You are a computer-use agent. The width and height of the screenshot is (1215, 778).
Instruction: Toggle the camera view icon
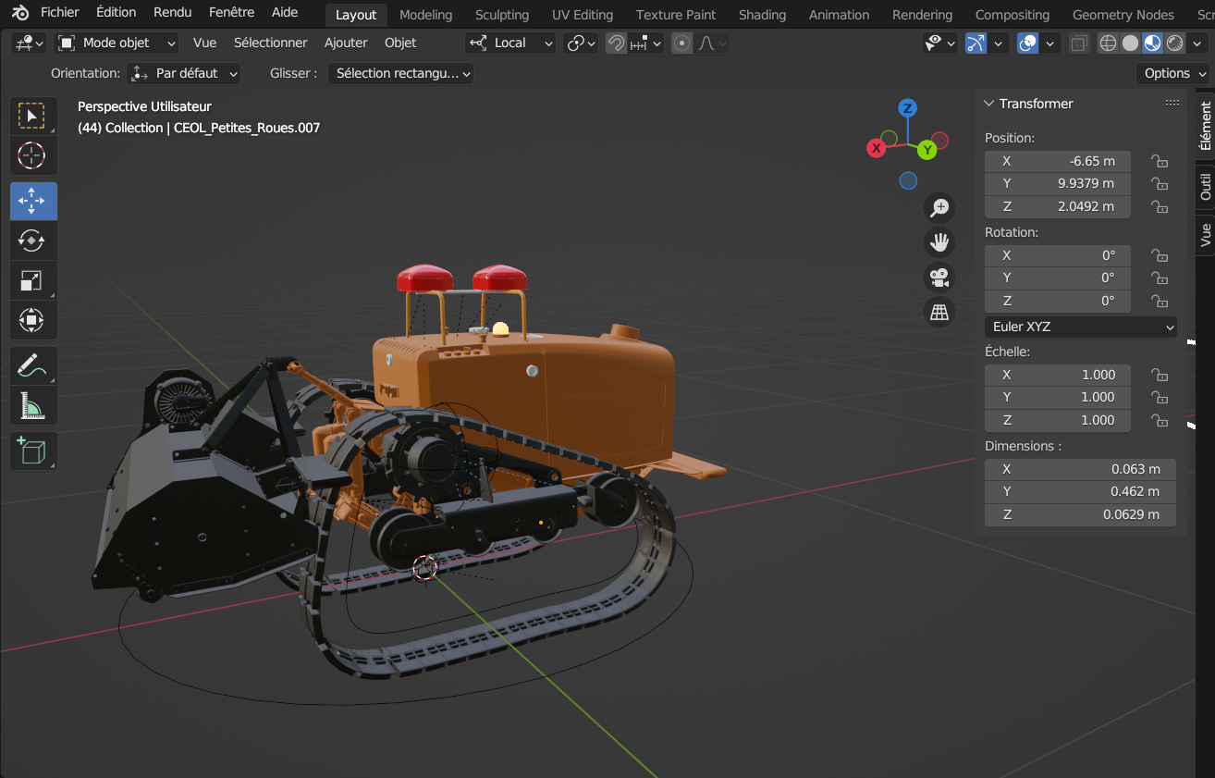click(939, 278)
